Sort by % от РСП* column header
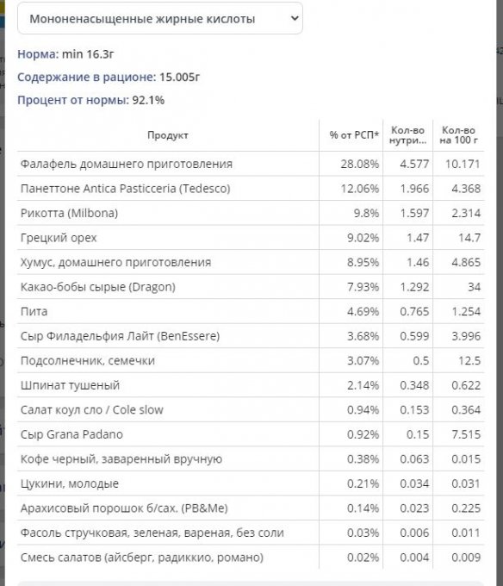503x586 pixels. [354, 135]
